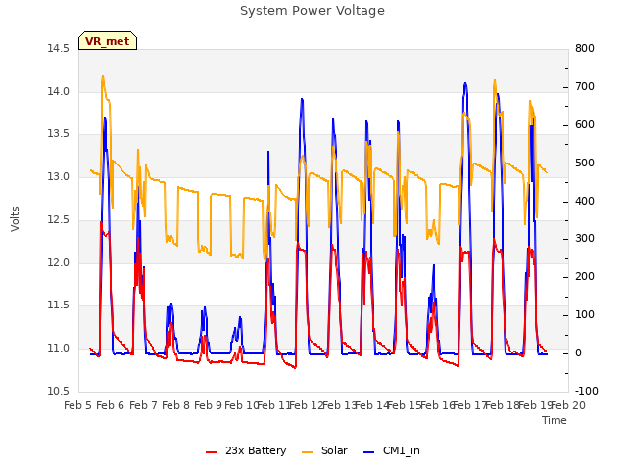Image resolution: width=627 pixels, height=470 pixels.
Task: Click the Feb 6 date tick label
Action: 111,406
